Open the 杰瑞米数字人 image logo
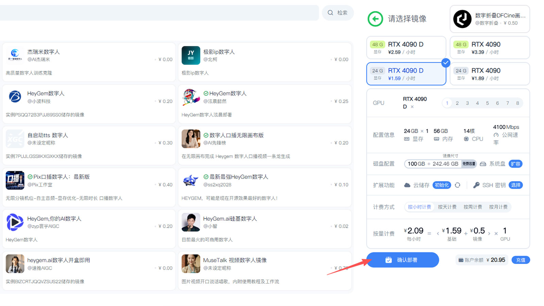This screenshot has width=544, height=306. click(x=15, y=55)
